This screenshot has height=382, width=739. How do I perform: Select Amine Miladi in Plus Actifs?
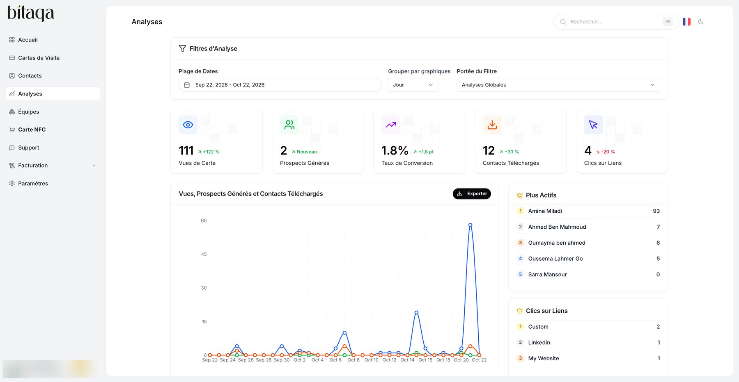[588, 211]
